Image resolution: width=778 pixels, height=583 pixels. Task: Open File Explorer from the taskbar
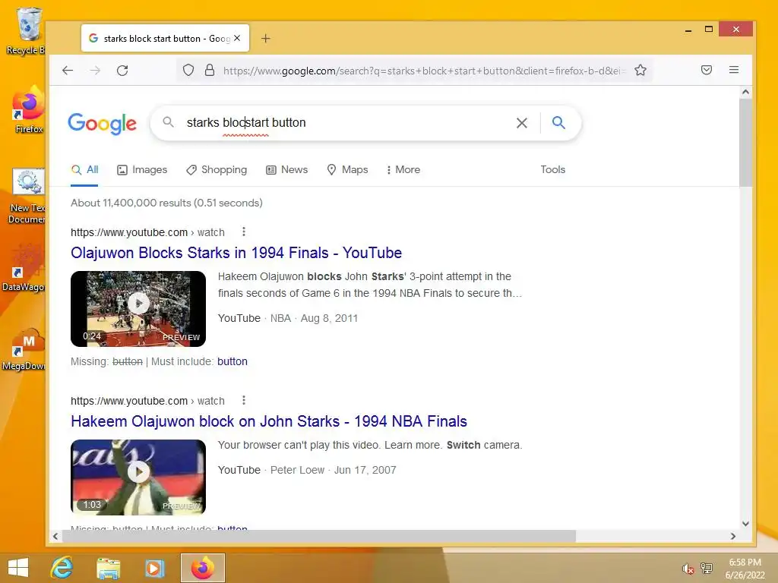click(108, 568)
